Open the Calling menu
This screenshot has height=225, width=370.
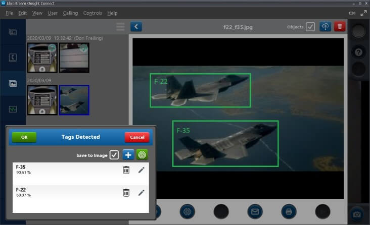point(70,13)
